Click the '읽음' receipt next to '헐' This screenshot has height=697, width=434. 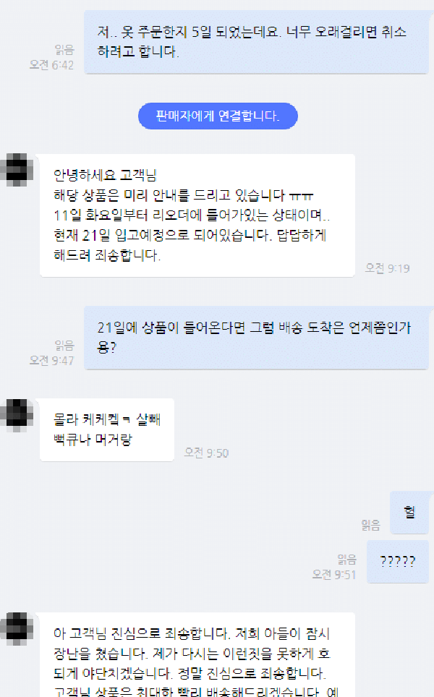371,526
